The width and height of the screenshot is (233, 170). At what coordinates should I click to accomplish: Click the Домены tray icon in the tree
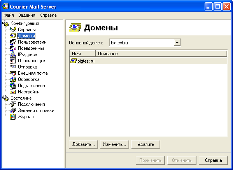point(13,36)
